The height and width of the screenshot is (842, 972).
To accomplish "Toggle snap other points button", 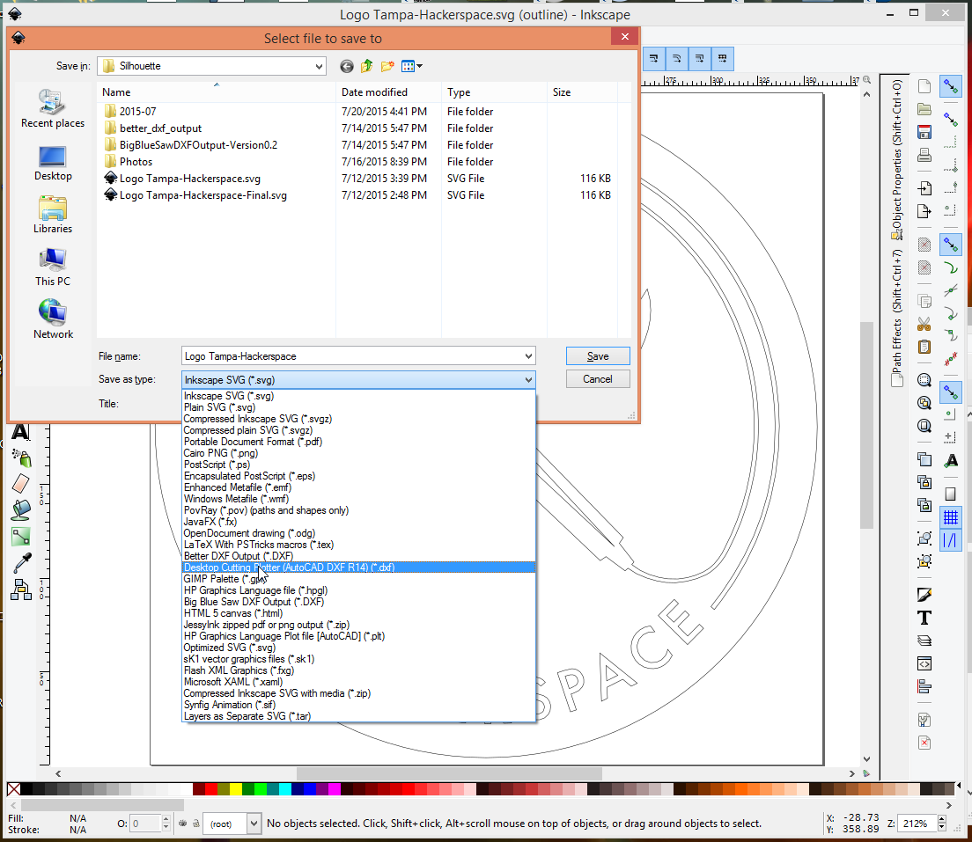I will [950, 392].
